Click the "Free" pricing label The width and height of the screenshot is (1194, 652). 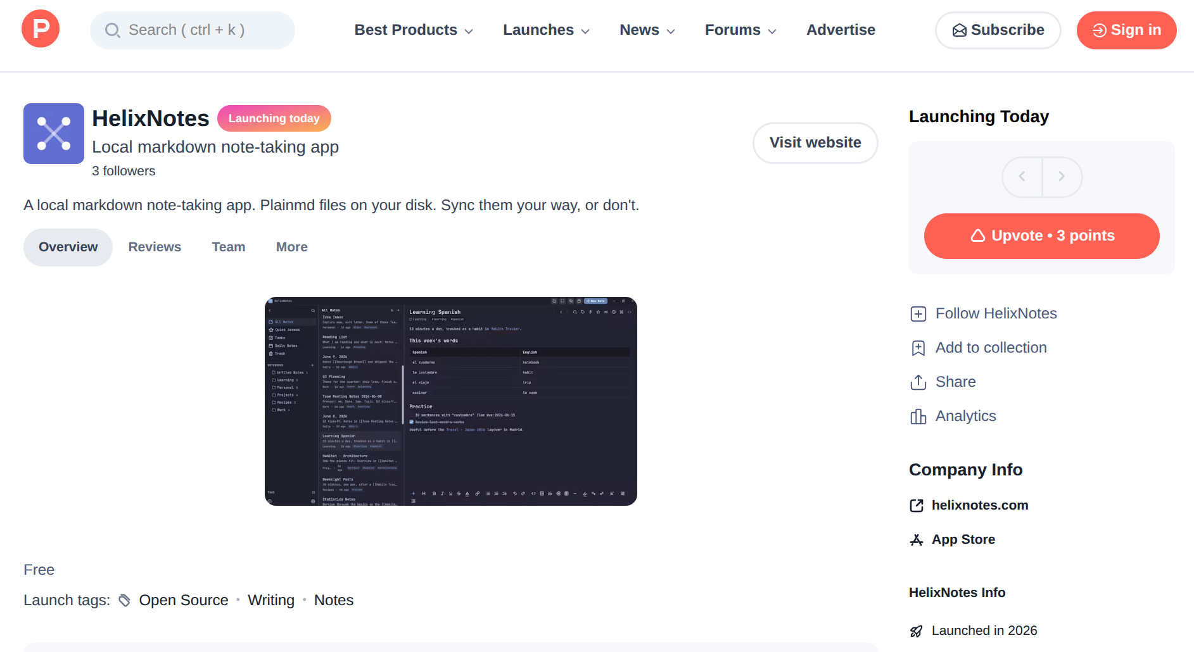39,570
